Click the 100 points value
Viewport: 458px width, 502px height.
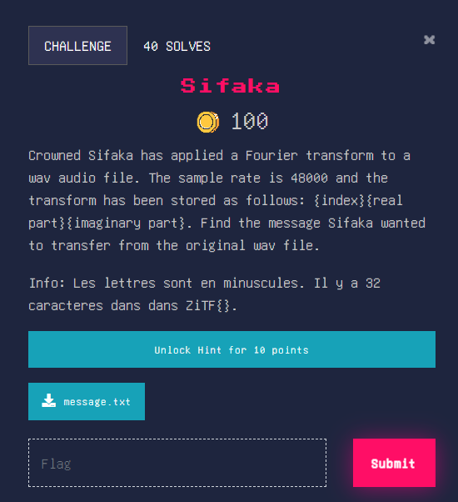[250, 122]
